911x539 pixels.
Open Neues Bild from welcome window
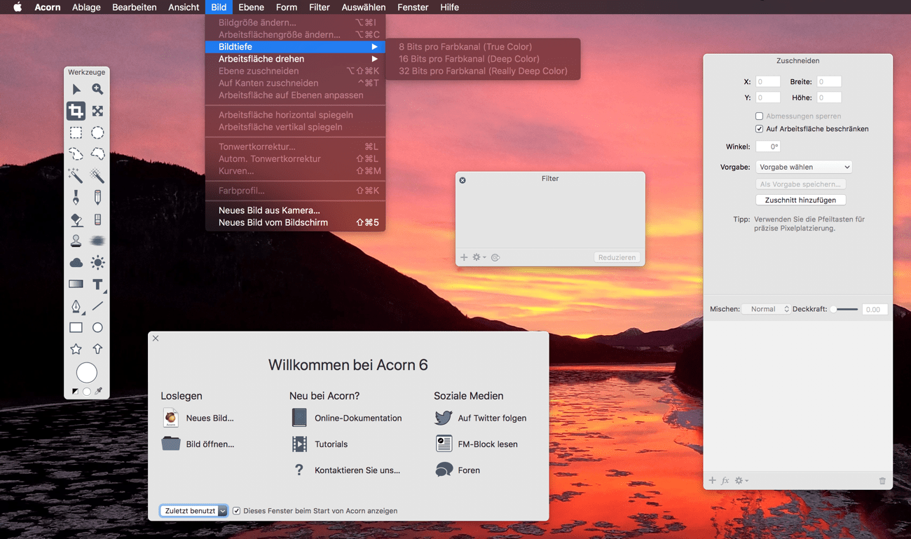click(x=198, y=418)
